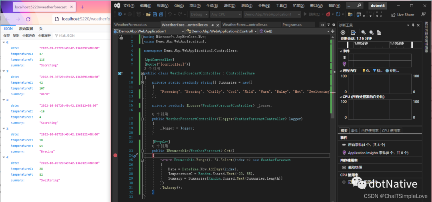Save the current file with the single-disk icon
This screenshot has height=202, width=432.
(154, 14)
